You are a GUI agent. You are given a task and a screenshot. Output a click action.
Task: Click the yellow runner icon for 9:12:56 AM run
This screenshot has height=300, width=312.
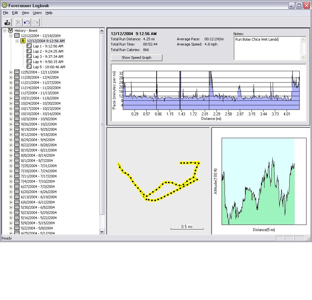[23, 41]
